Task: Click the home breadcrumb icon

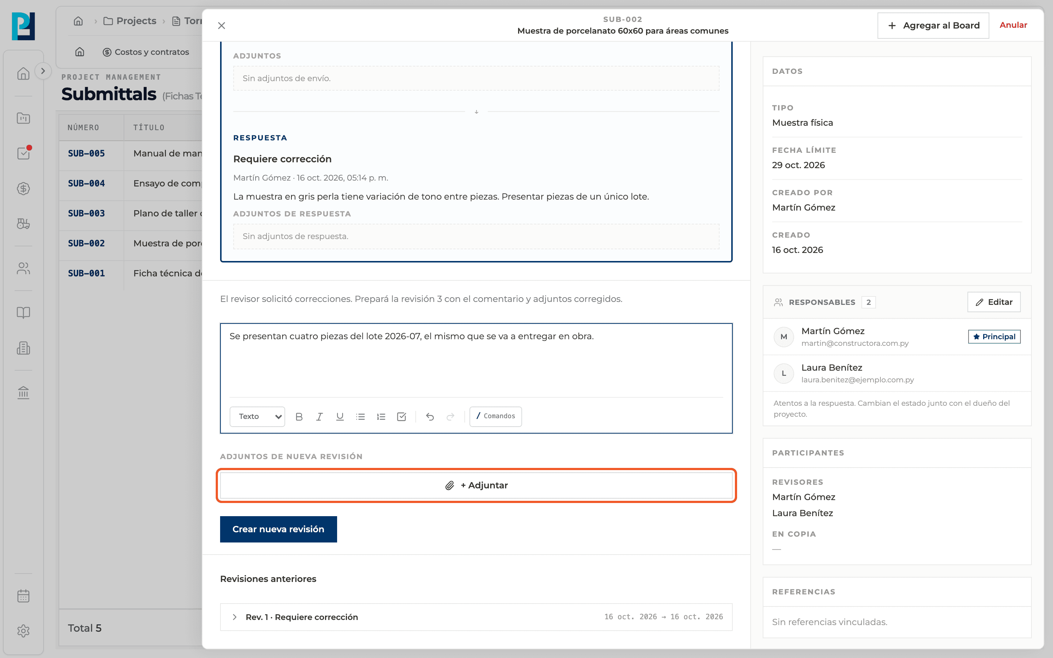Action: [78, 21]
